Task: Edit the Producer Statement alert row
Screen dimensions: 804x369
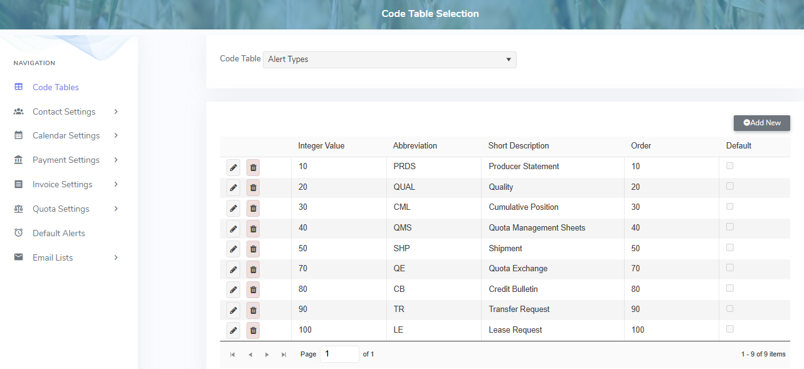Action: pyautogui.click(x=233, y=167)
